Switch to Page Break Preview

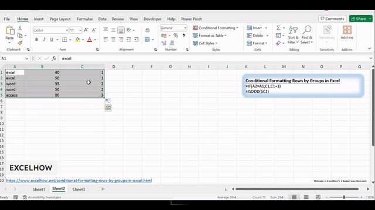[318, 197]
